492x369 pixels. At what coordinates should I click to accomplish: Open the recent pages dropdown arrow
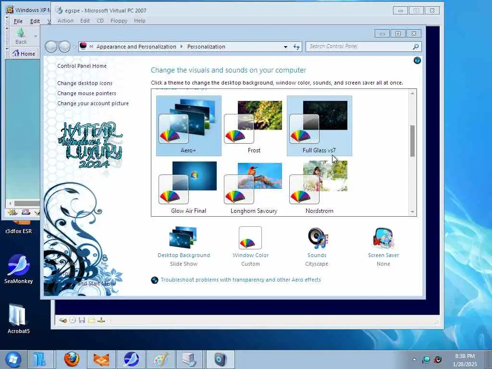(x=74, y=47)
